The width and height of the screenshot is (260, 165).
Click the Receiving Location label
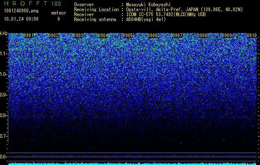(96, 9)
